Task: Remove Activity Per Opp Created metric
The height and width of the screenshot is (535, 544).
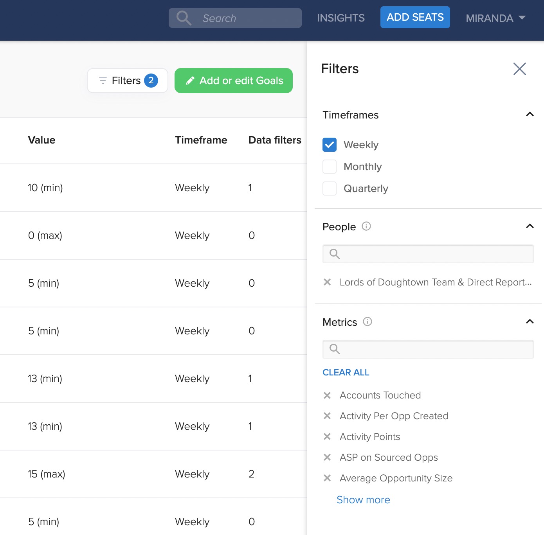Action: 328,416
